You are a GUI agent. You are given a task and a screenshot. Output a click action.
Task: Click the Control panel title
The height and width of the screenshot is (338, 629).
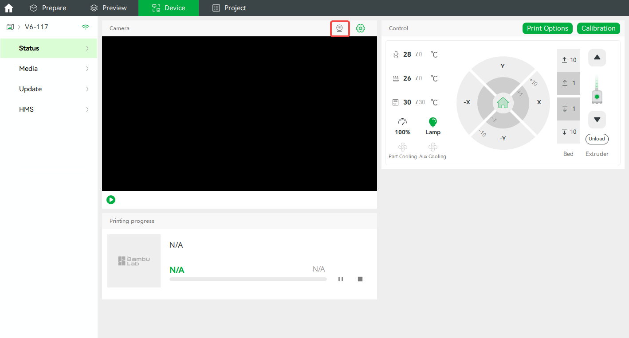tap(398, 28)
